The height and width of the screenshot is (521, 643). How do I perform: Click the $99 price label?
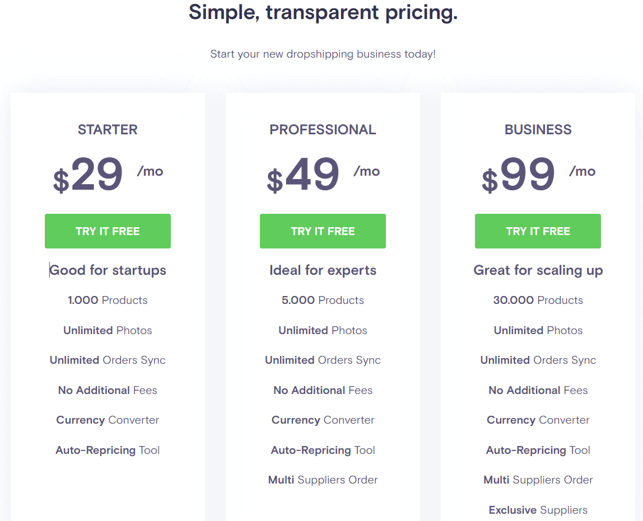[518, 175]
